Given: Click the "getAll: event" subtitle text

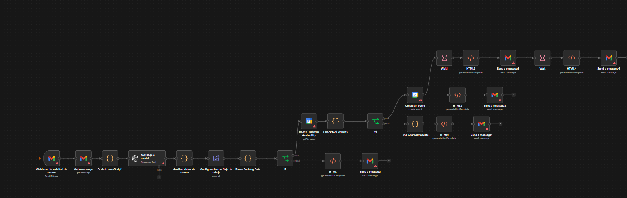Looking at the screenshot, I should pyautogui.click(x=309, y=139).
